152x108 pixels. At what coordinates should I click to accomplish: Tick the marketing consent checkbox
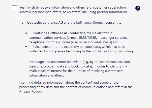click(14, 8)
